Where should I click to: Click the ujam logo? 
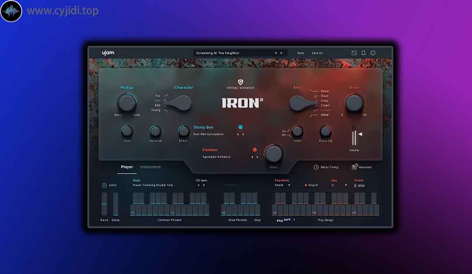[x=108, y=53]
